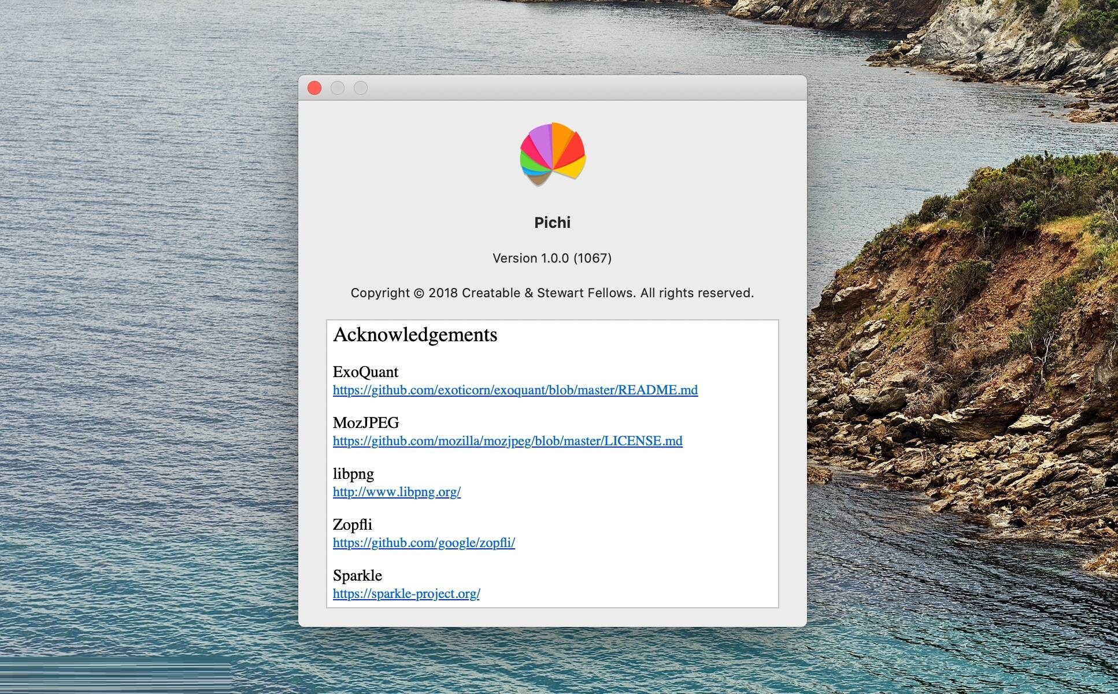The height and width of the screenshot is (694, 1118).
Task: Click the copyright Creatable & Stewart Fellows line
Action: (x=552, y=293)
